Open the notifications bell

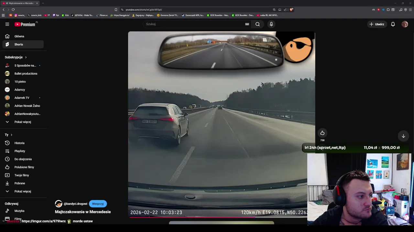(393, 24)
